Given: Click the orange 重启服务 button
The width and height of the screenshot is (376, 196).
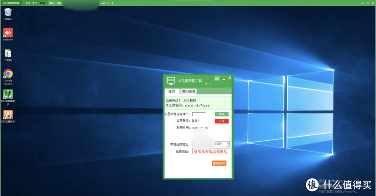Looking at the screenshot, I should click(x=219, y=163).
